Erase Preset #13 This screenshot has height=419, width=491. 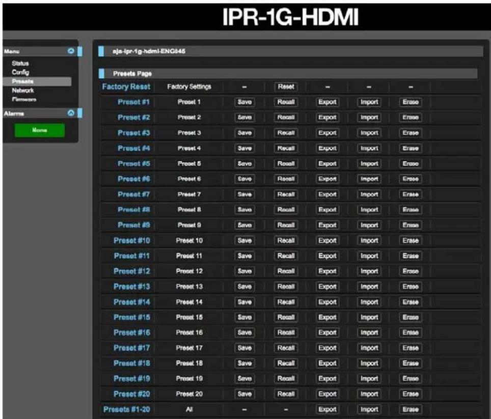pos(411,286)
